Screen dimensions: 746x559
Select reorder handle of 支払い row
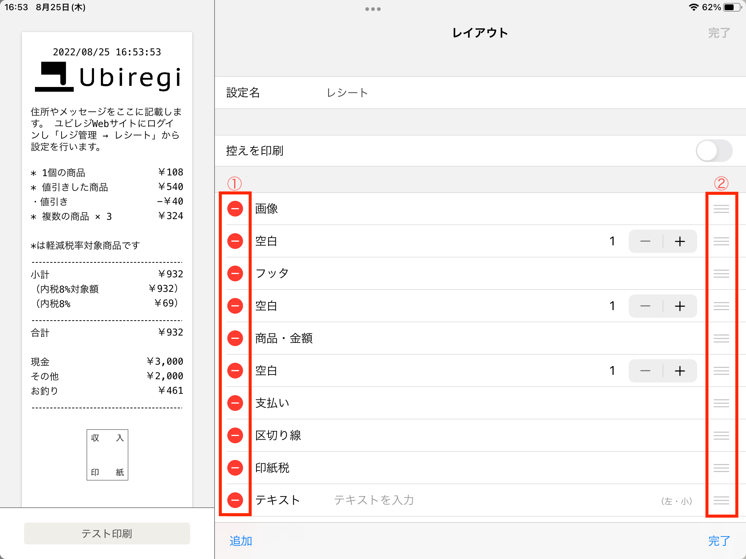click(x=721, y=403)
